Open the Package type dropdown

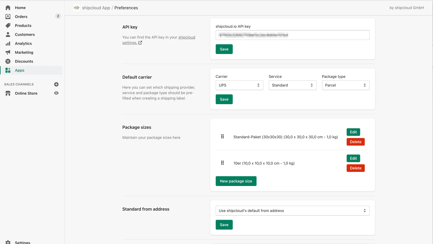(345, 85)
